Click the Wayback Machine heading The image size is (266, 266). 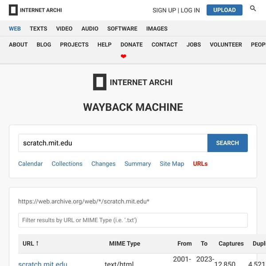[x=133, y=107]
